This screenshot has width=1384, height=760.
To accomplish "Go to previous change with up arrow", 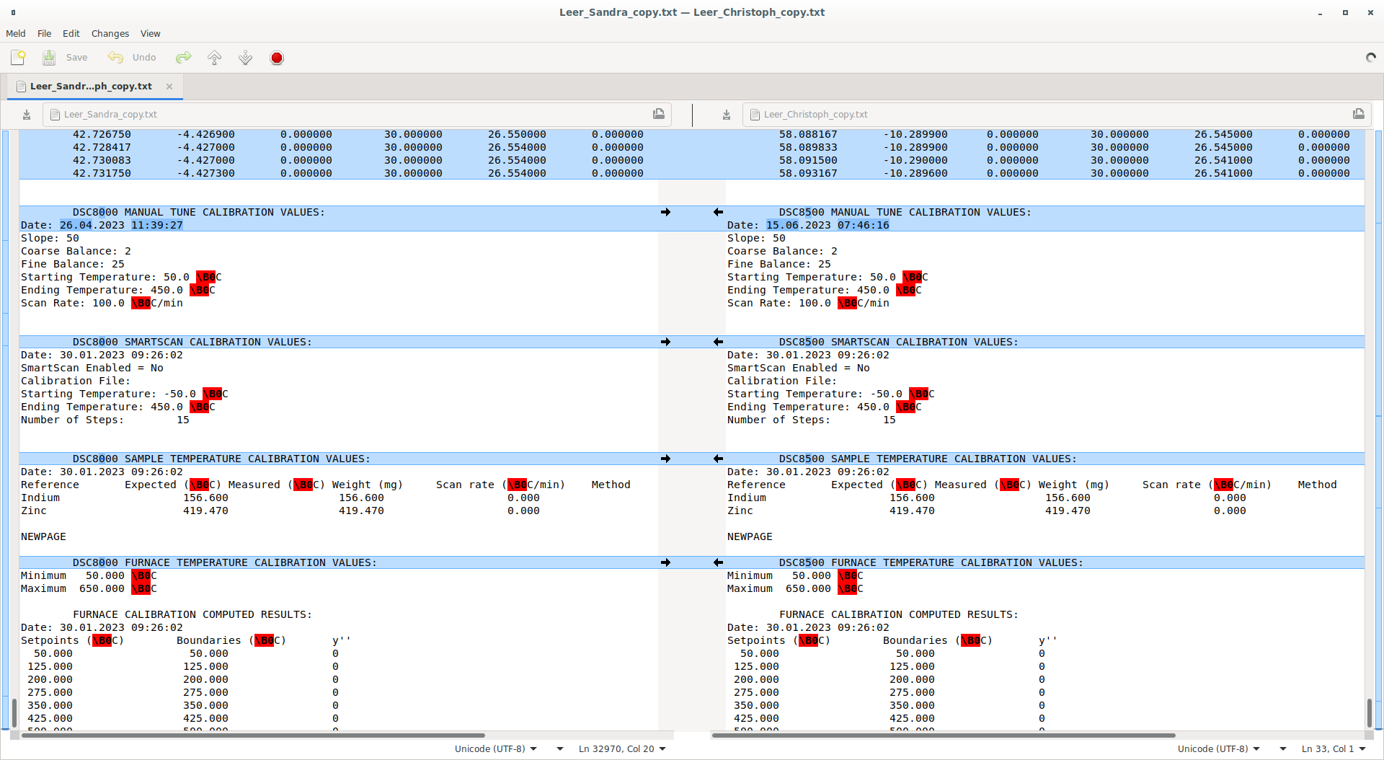I will 215,58.
